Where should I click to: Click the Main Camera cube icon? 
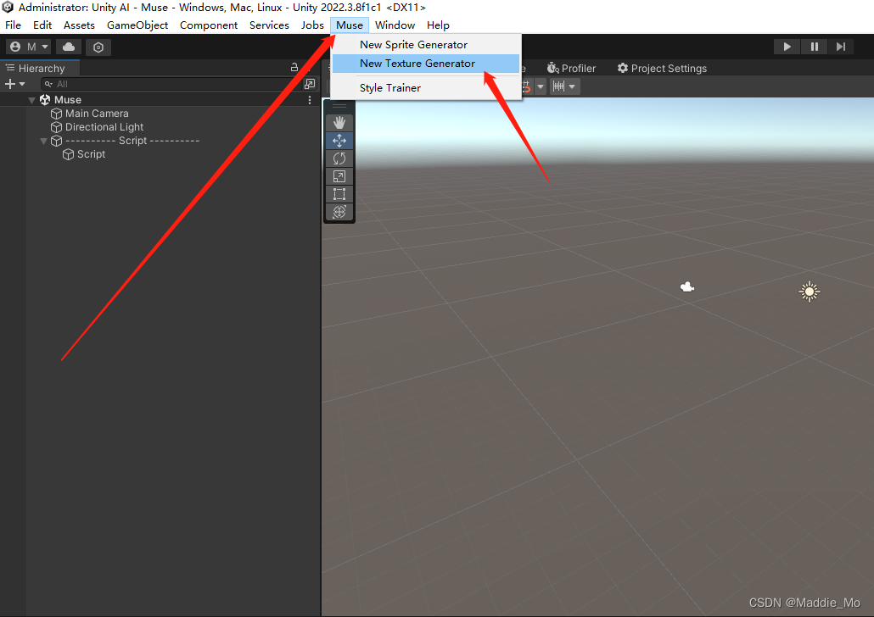(x=56, y=114)
